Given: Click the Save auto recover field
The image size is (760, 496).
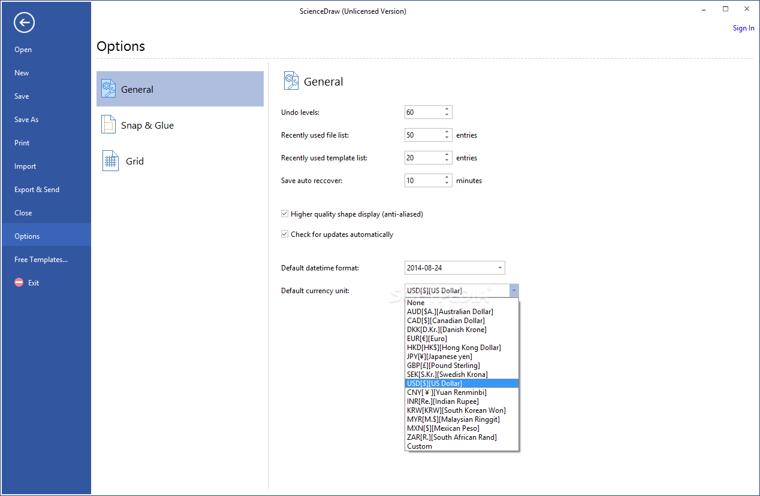Looking at the screenshot, I should point(424,180).
